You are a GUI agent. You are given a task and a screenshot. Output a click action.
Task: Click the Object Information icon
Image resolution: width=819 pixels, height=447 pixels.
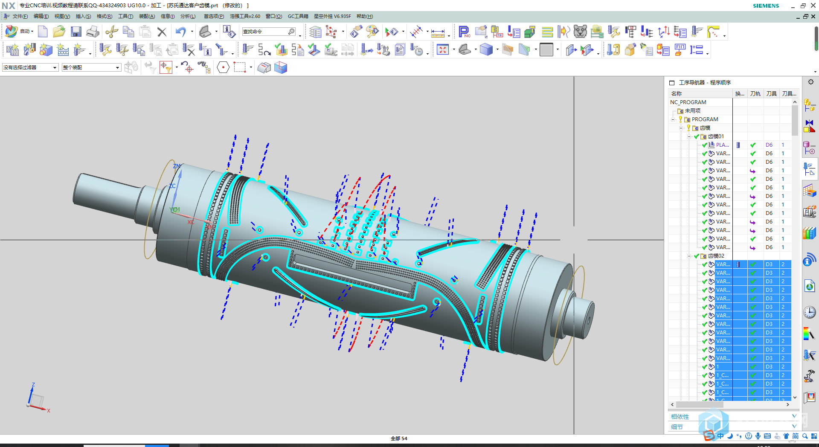pos(205,50)
